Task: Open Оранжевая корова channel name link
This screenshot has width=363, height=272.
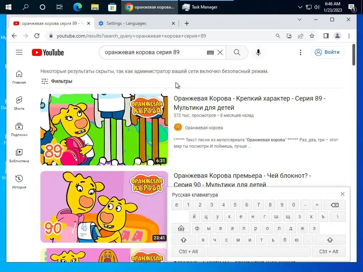Action: 204,127
